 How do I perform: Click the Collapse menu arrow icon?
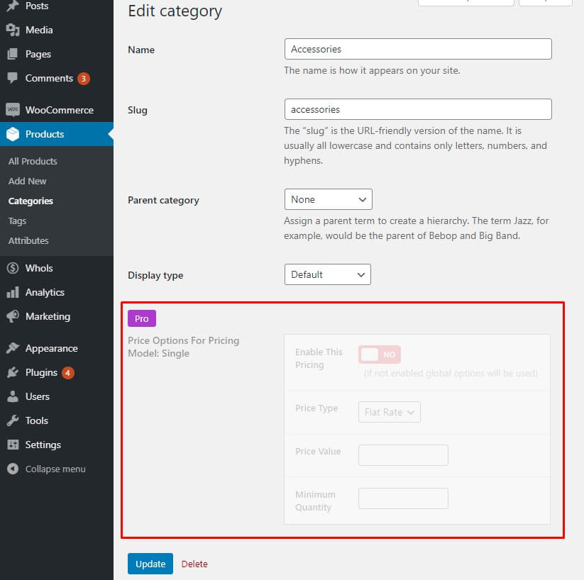click(13, 469)
